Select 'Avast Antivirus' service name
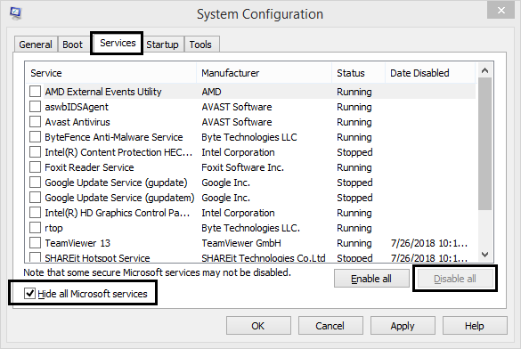Screen dimensions: 521x349 [77, 122]
